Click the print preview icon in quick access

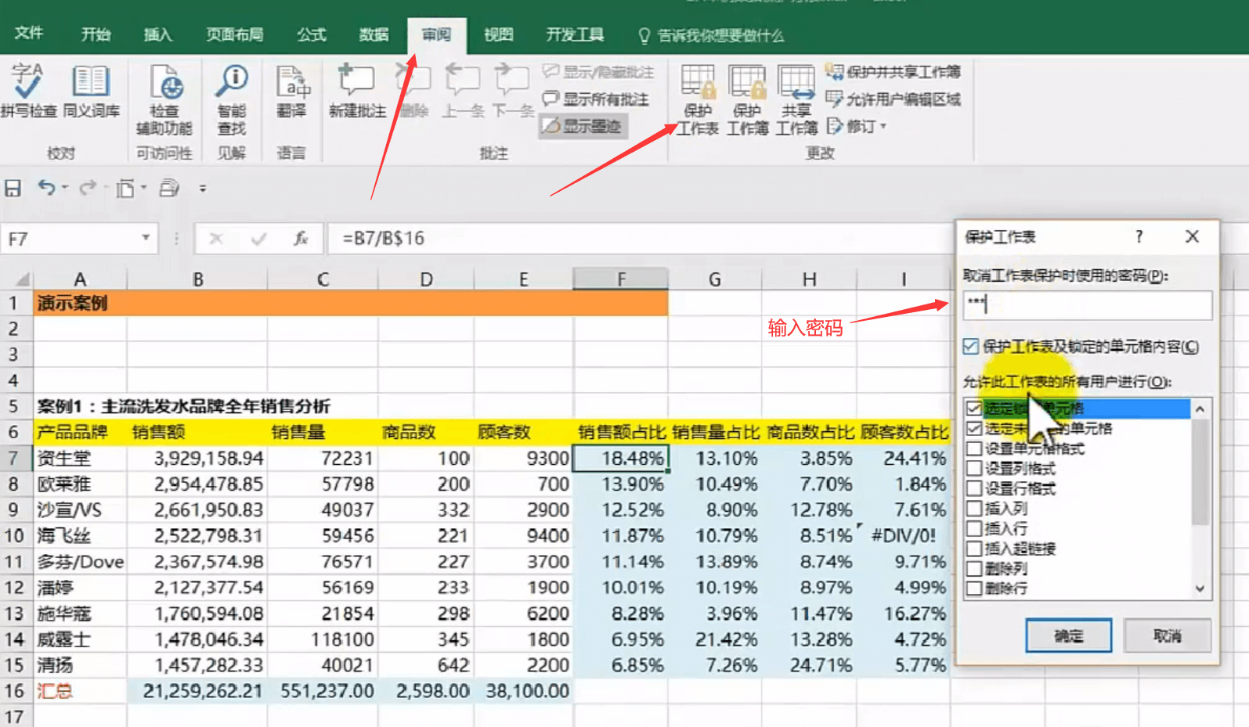(169, 188)
